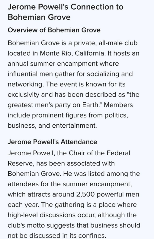Click the heading Jerome Powell's Connection to Bohemian Grove

tap(66, 12)
